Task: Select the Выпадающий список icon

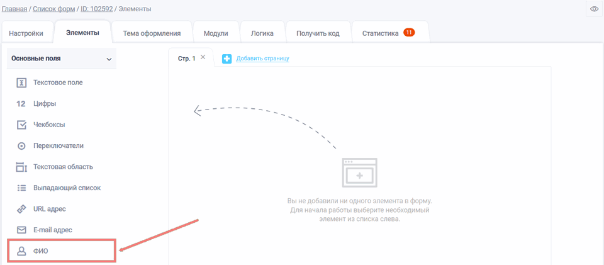Action: click(21, 188)
